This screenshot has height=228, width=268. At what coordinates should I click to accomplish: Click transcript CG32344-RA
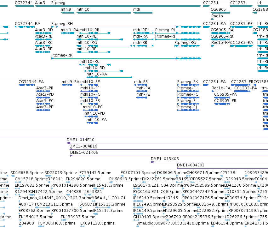coord(28,24)
